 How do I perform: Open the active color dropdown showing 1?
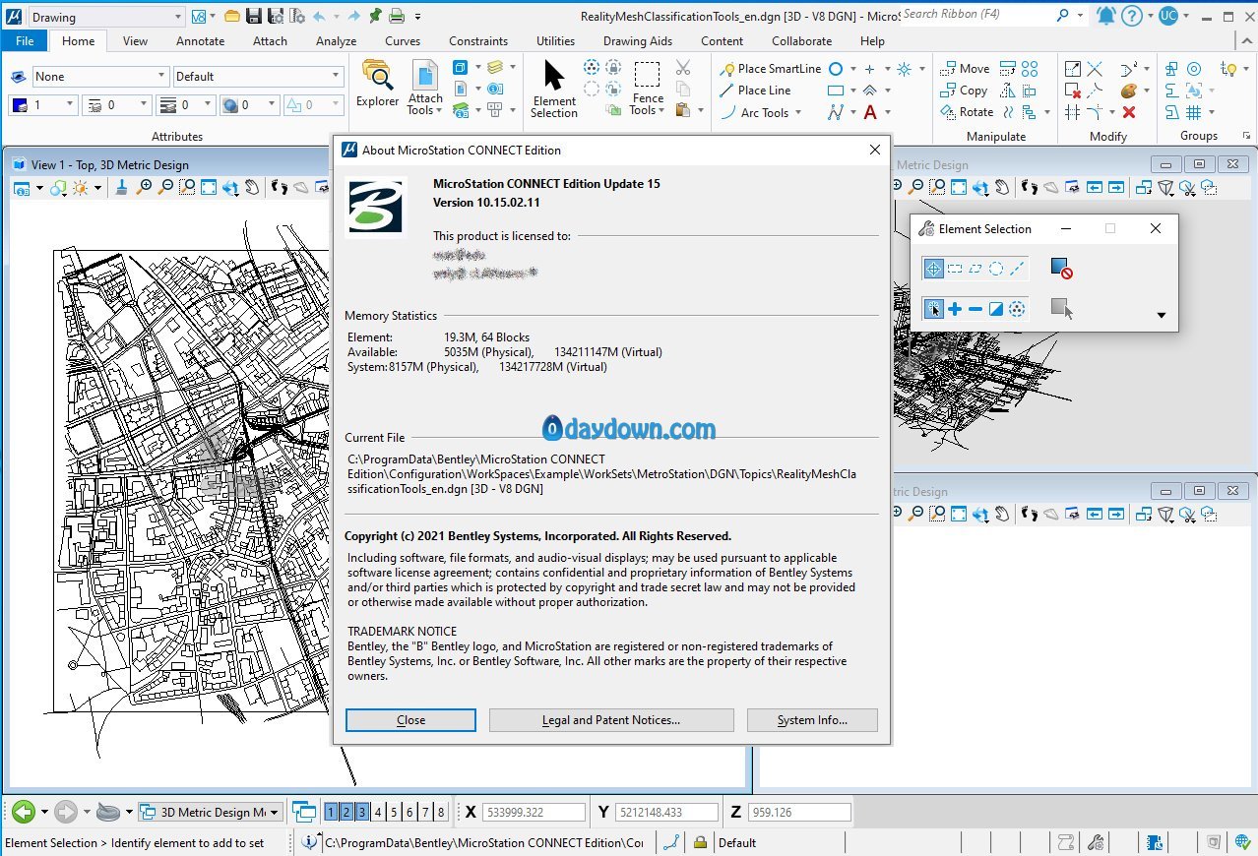pyautogui.click(x=42, y=104)
